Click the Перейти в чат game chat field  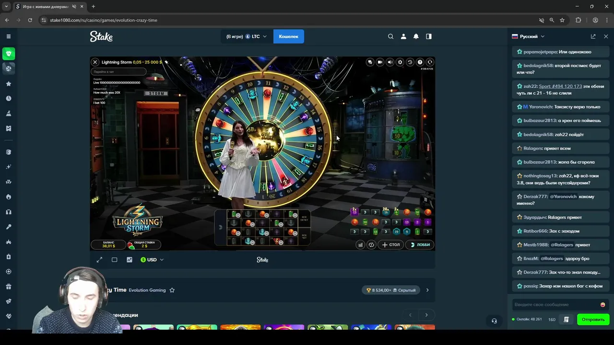point(118,72)
